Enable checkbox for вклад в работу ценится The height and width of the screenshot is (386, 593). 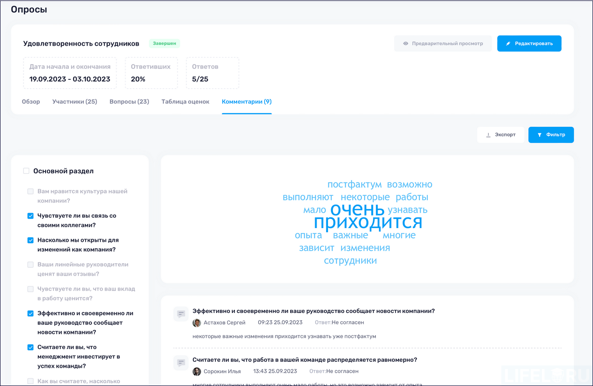[x=30, y=289]
